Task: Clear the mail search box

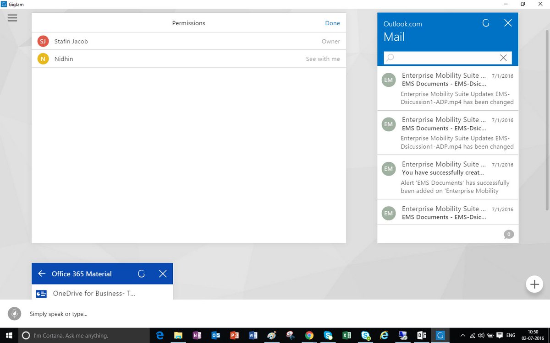Action: coord(503,58)
